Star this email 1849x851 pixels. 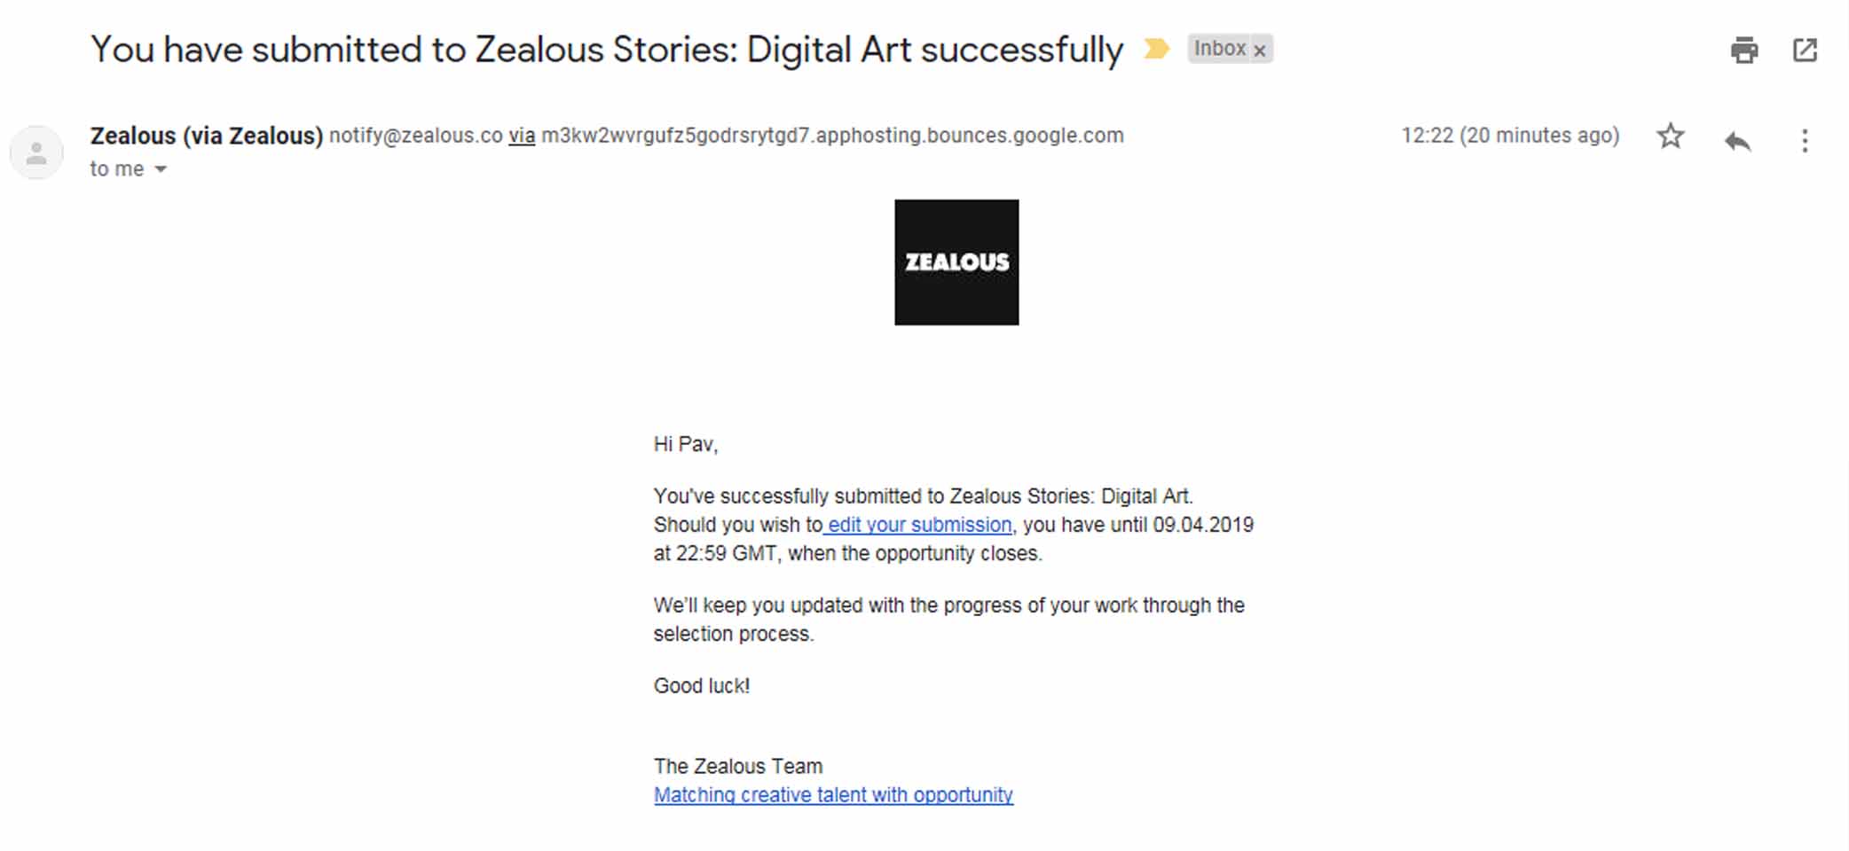tap(1671, 137)
